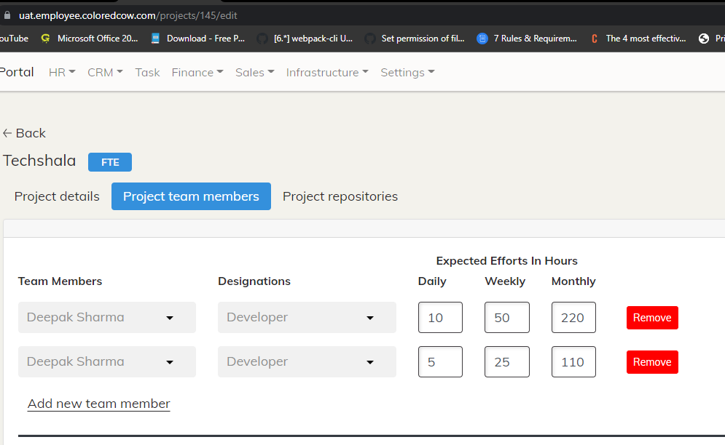This screenshot has height=445, width=725.
Task: Switch to Project details tab
Action: (x=57, y=196)
